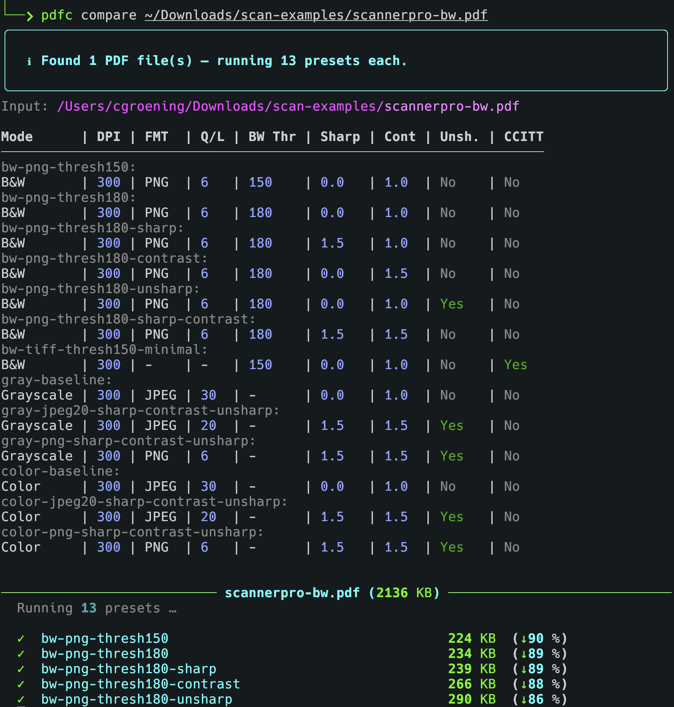Open the scannerpro-bw.pdf file link
Image resolution: width=674 pixels, height=707 pixels.
tap(316, 15)
